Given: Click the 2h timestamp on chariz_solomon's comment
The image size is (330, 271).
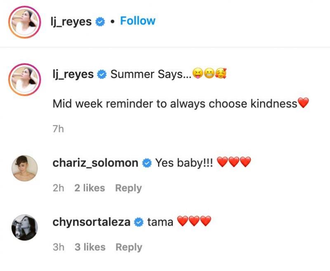Looking at the screenshot, I should click(x=59, y=188).
